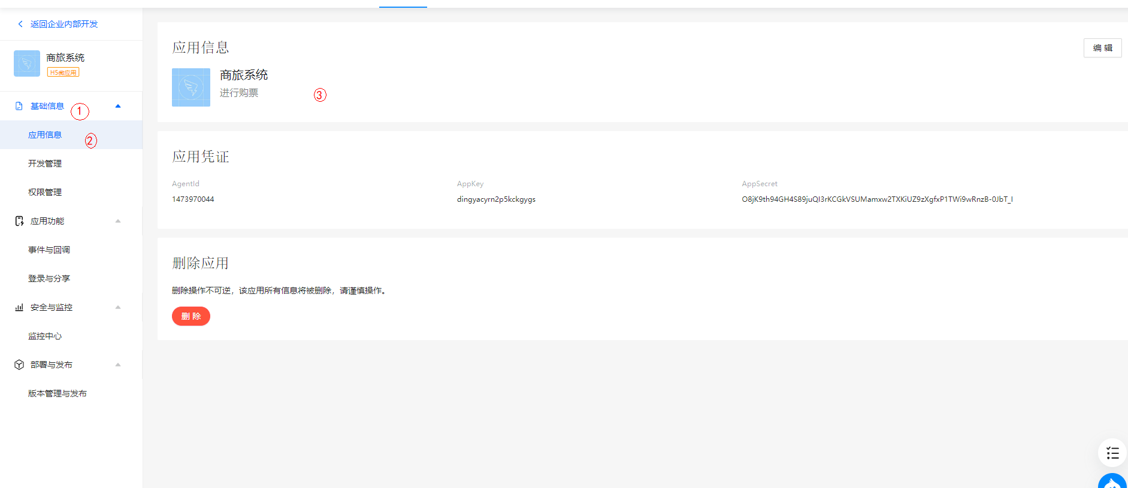Collapse the 安全与监控 section arrow
This screenshot has width=1128, height=488.
[x=118, y=307]
